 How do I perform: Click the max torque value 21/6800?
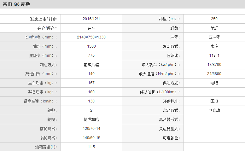click(214, 74)
